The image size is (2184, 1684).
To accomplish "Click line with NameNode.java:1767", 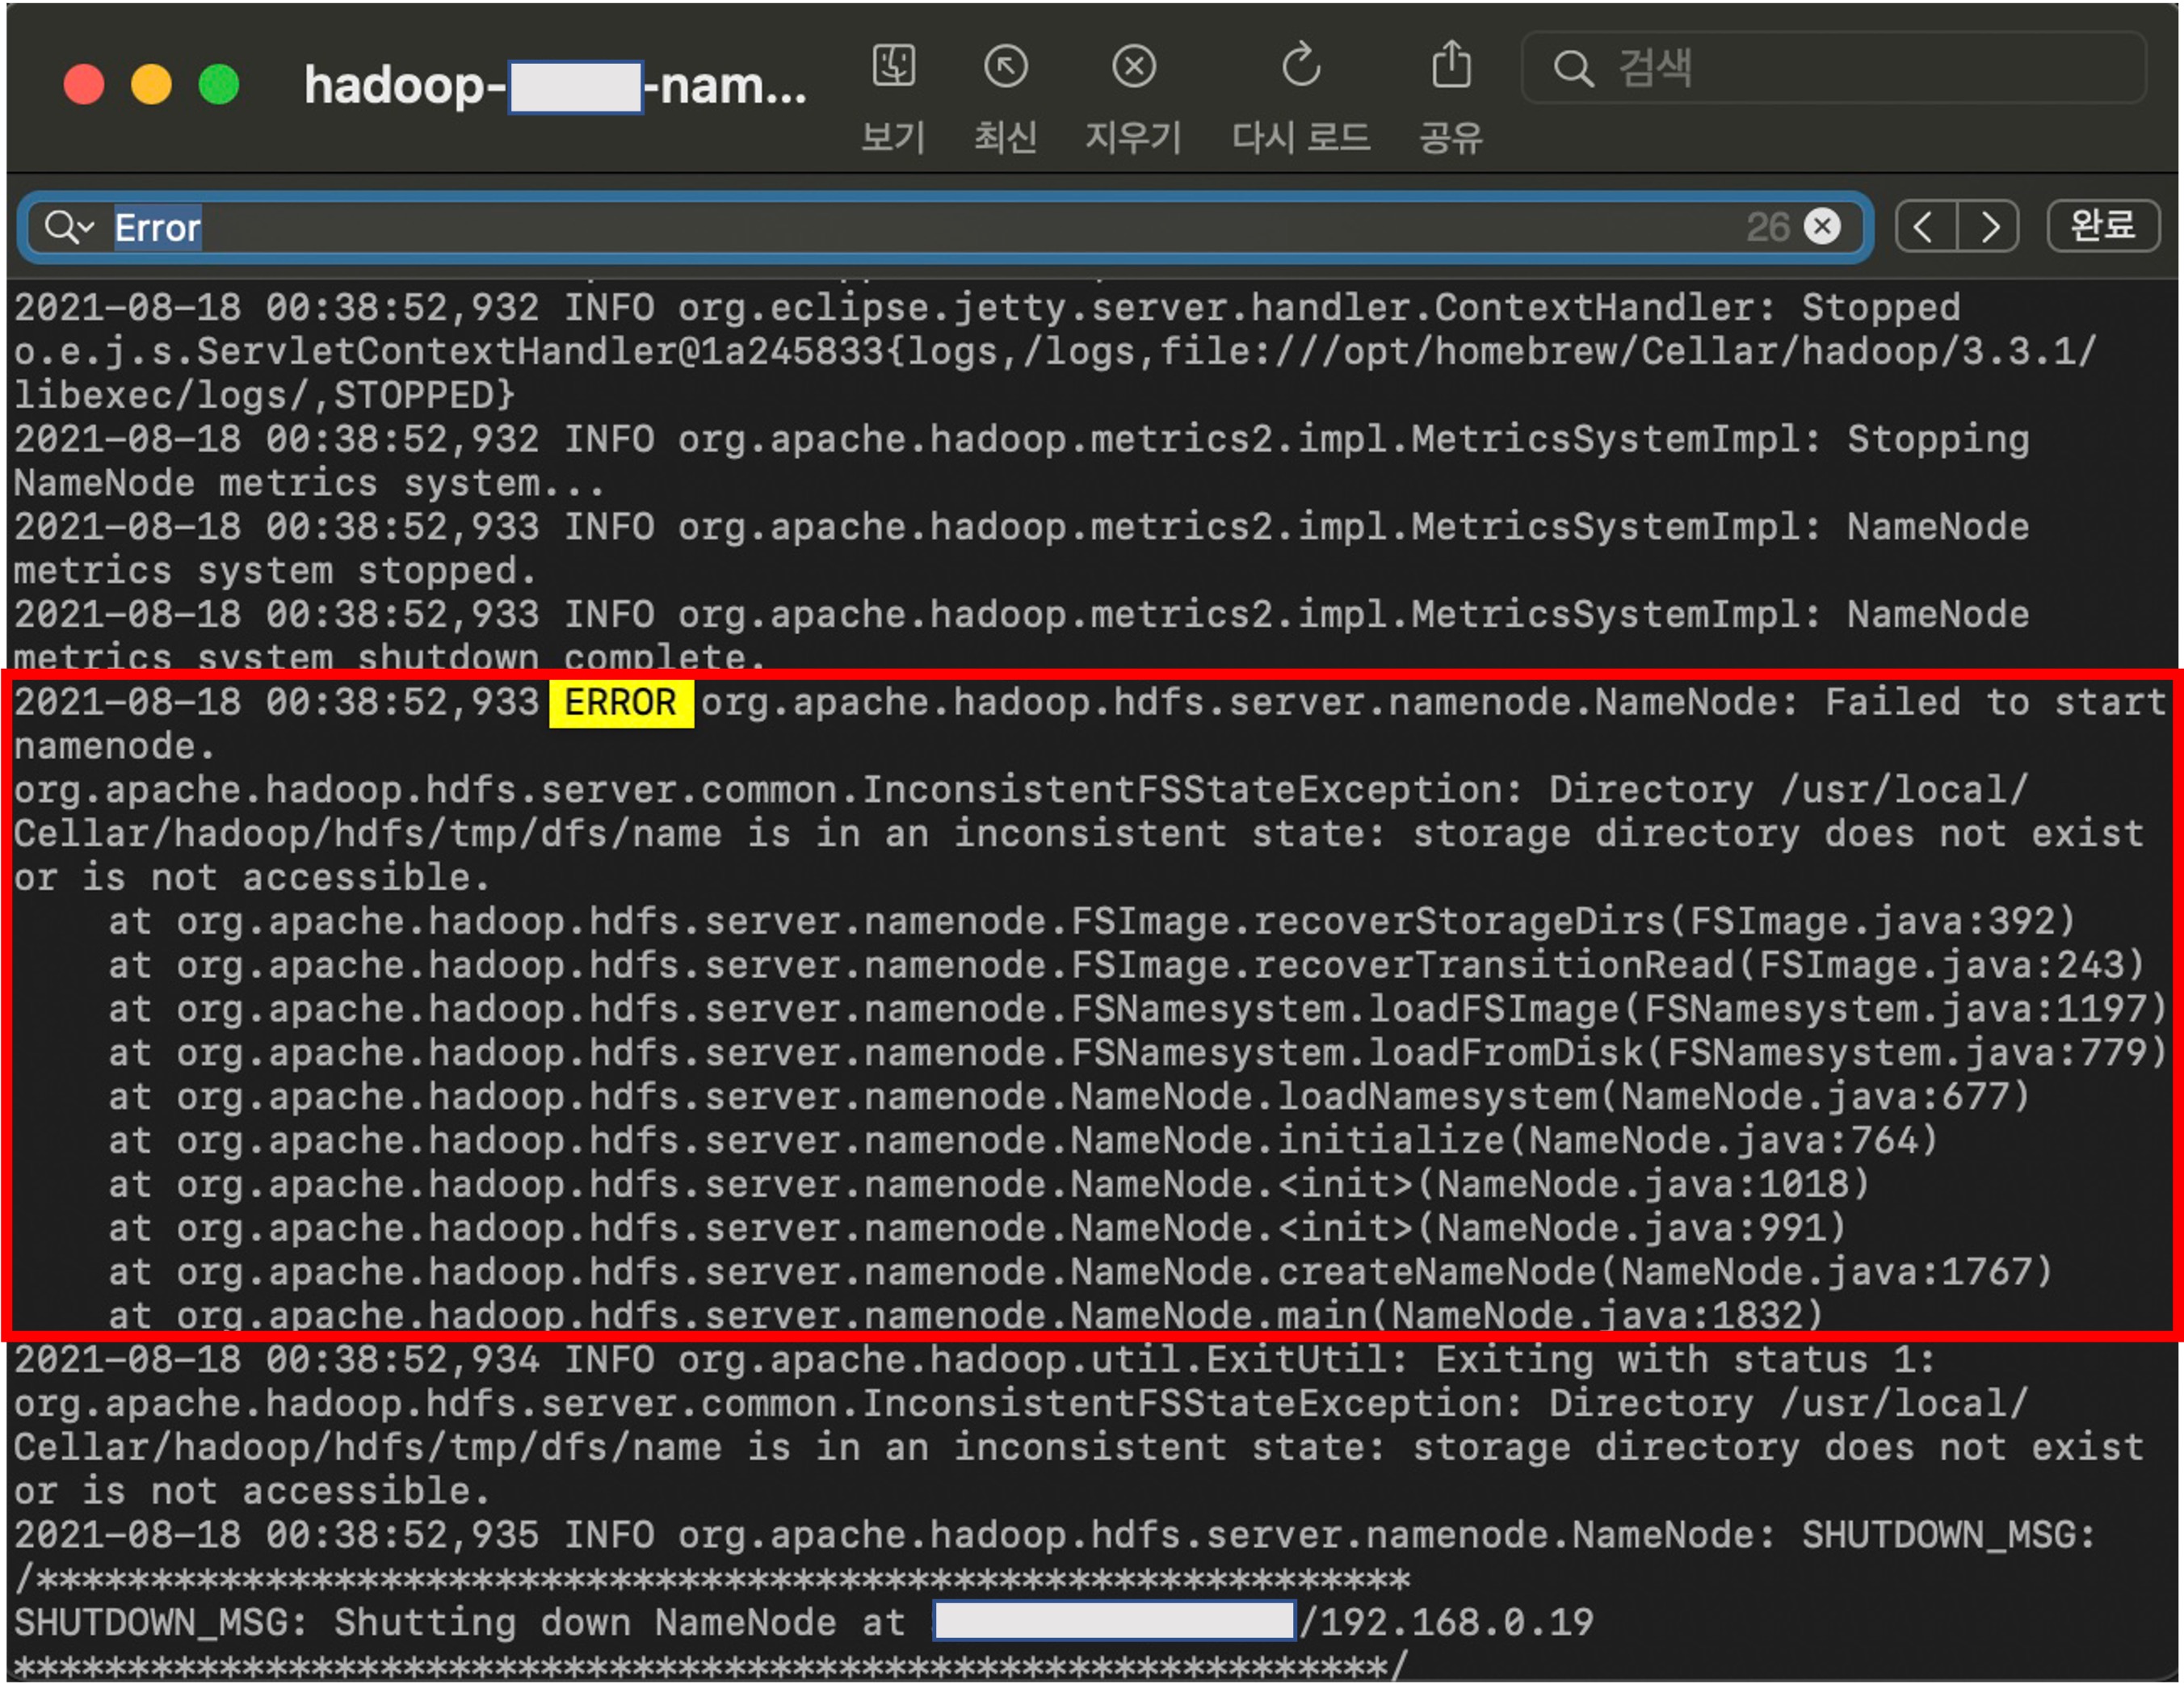I will pyautogui.click(x=1080, y=1273).
